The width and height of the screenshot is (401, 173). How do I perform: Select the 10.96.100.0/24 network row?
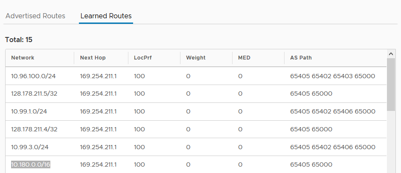click(196, 76)
